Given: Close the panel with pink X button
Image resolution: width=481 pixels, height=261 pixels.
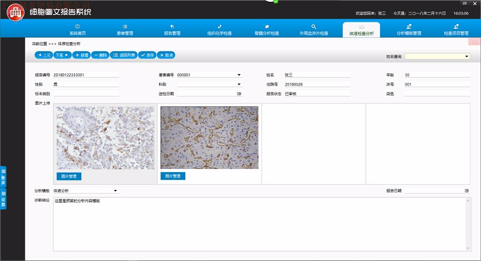Looking at the screenshot, I should coord(474,41).
